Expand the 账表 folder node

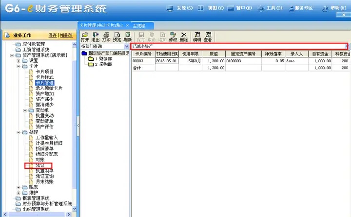pyautogui.click(x=19, y=187)
